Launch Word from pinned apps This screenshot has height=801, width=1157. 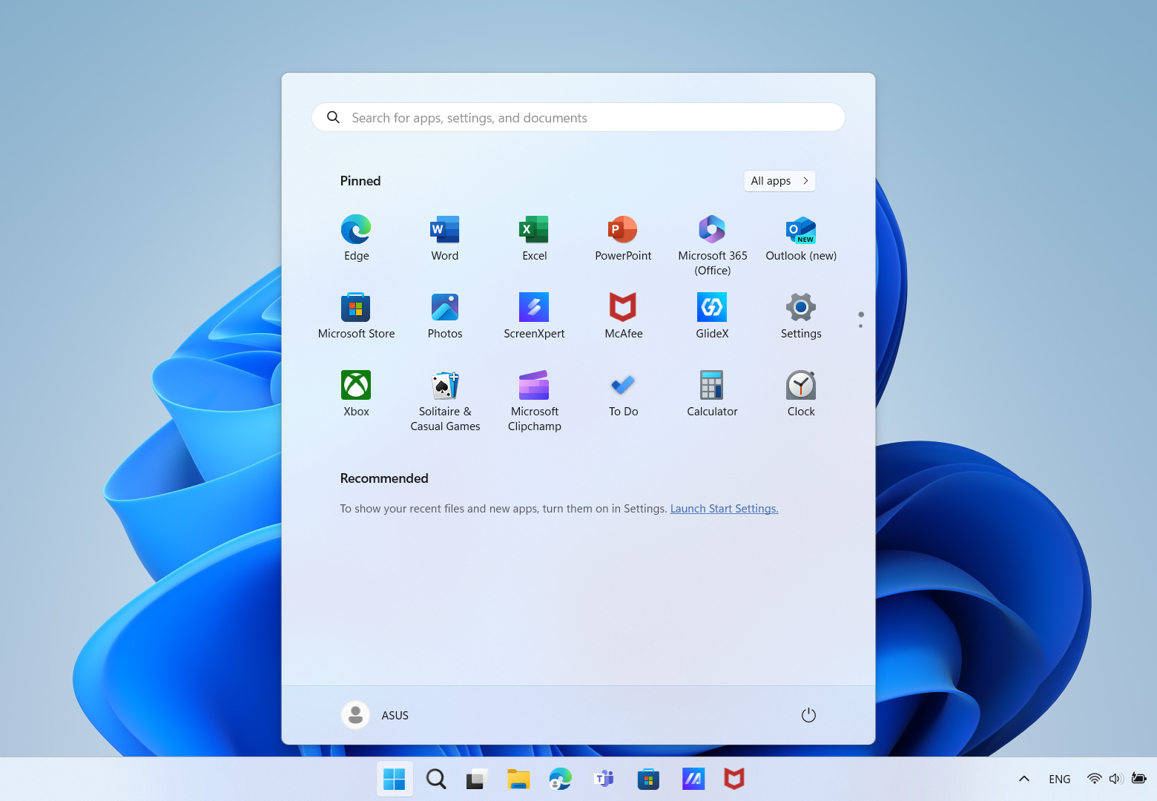click(x=445, y=239)
